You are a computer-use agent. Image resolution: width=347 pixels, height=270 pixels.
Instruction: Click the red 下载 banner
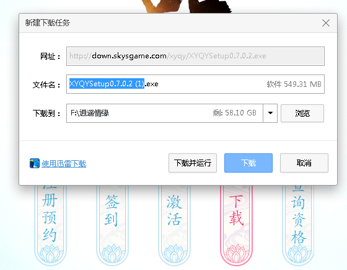(236, 225)
